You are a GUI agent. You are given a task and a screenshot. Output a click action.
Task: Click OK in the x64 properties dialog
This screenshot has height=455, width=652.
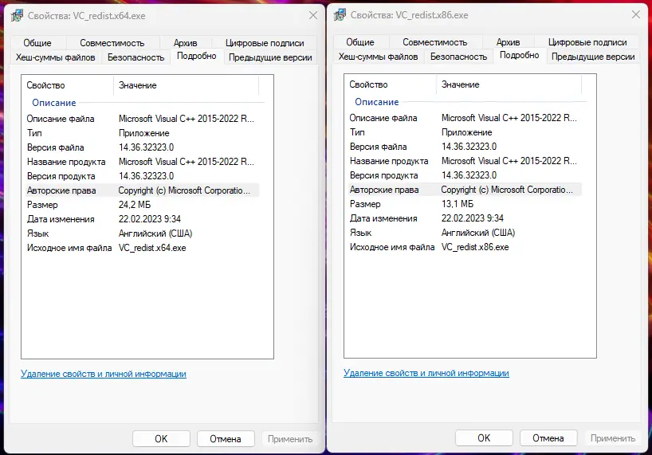tap(161, 438)
